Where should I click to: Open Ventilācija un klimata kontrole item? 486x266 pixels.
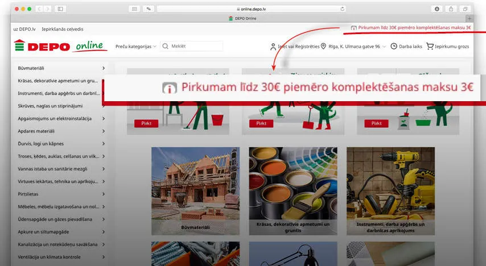click(x=49, y=257)
